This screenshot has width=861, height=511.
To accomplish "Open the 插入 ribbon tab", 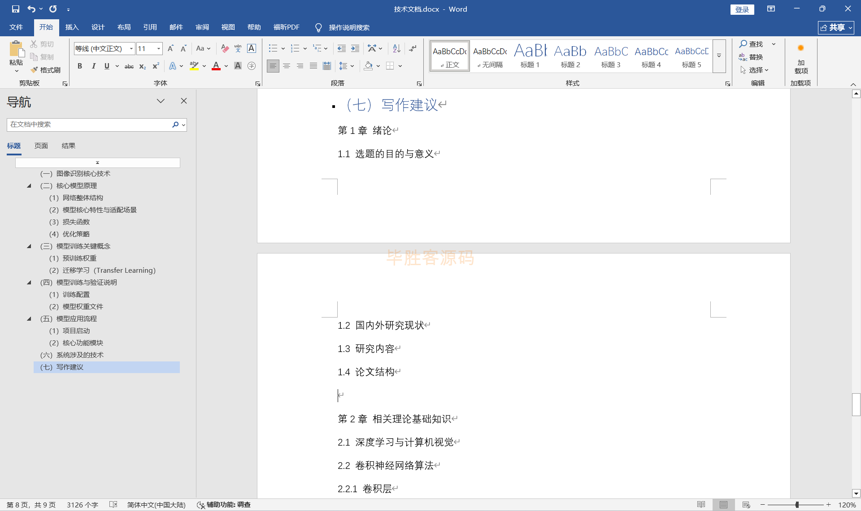I will 72,27.
